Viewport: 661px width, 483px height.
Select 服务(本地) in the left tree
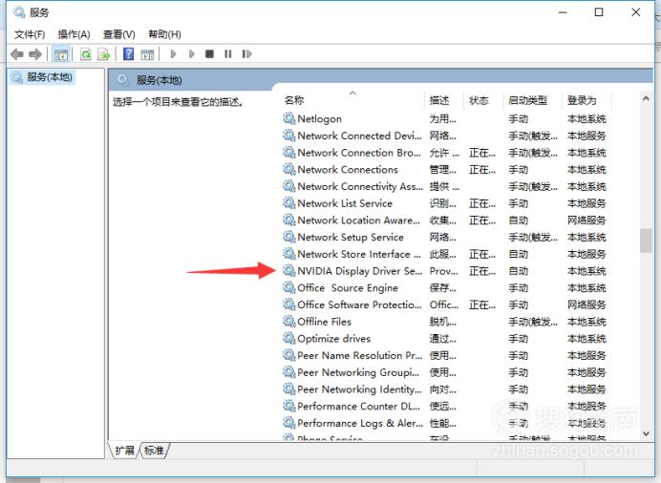point(43,77)
